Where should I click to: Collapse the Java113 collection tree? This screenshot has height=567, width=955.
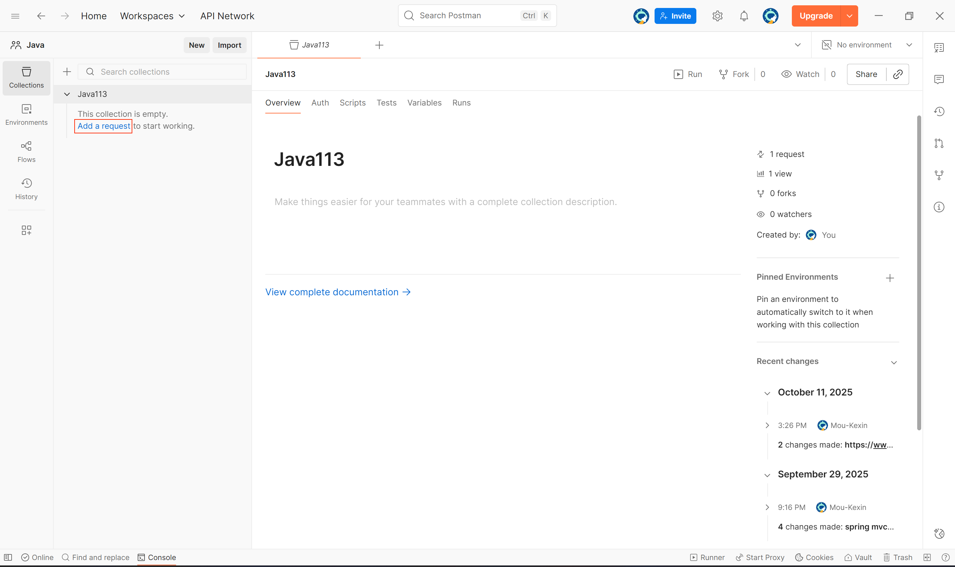pos(67,94)
